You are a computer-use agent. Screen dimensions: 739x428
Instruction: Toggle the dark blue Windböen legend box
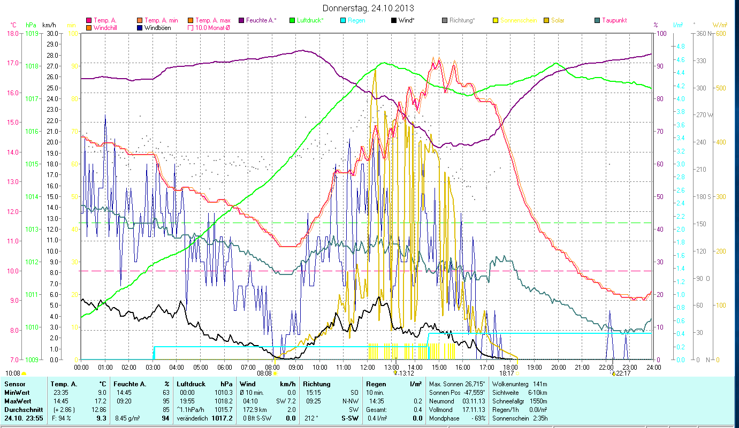140,28
